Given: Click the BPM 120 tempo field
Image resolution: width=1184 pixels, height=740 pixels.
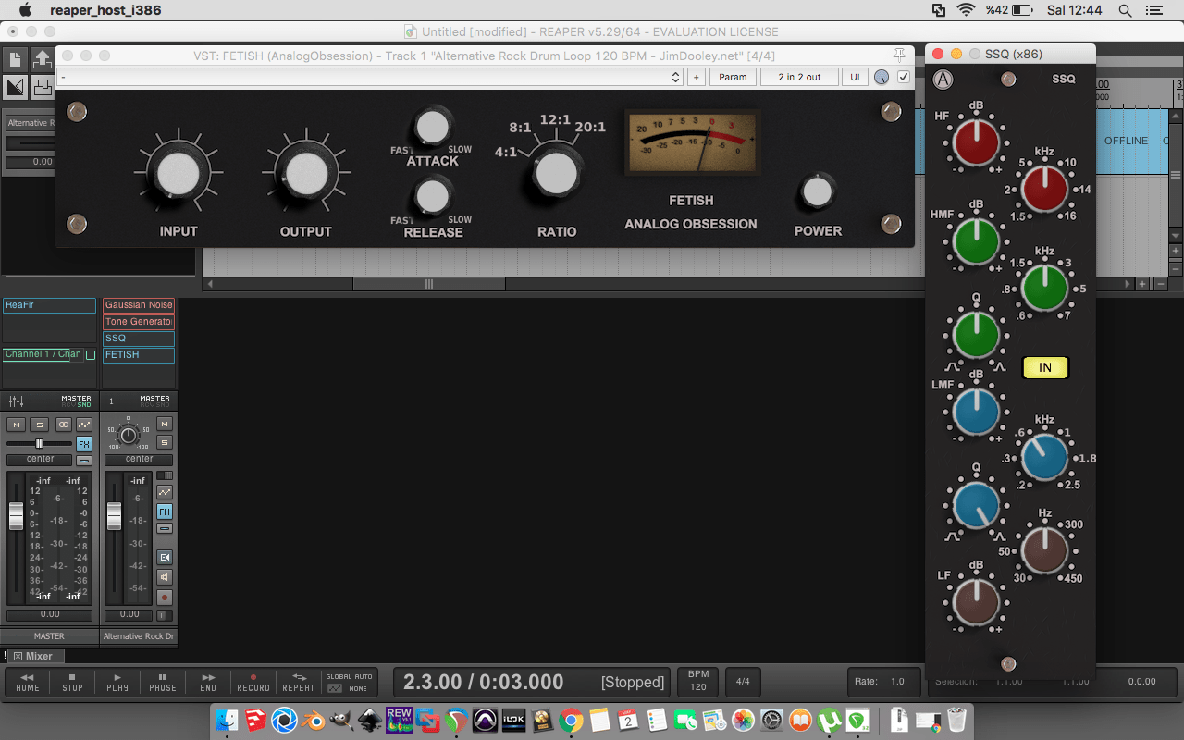Looking at the screenshot, I should [x=698, y=682].
